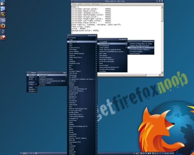Screen dimensions: 194x155
Task: Click the Bloc-notes vertical scroll down arrow
Action: tap(162, 72)
